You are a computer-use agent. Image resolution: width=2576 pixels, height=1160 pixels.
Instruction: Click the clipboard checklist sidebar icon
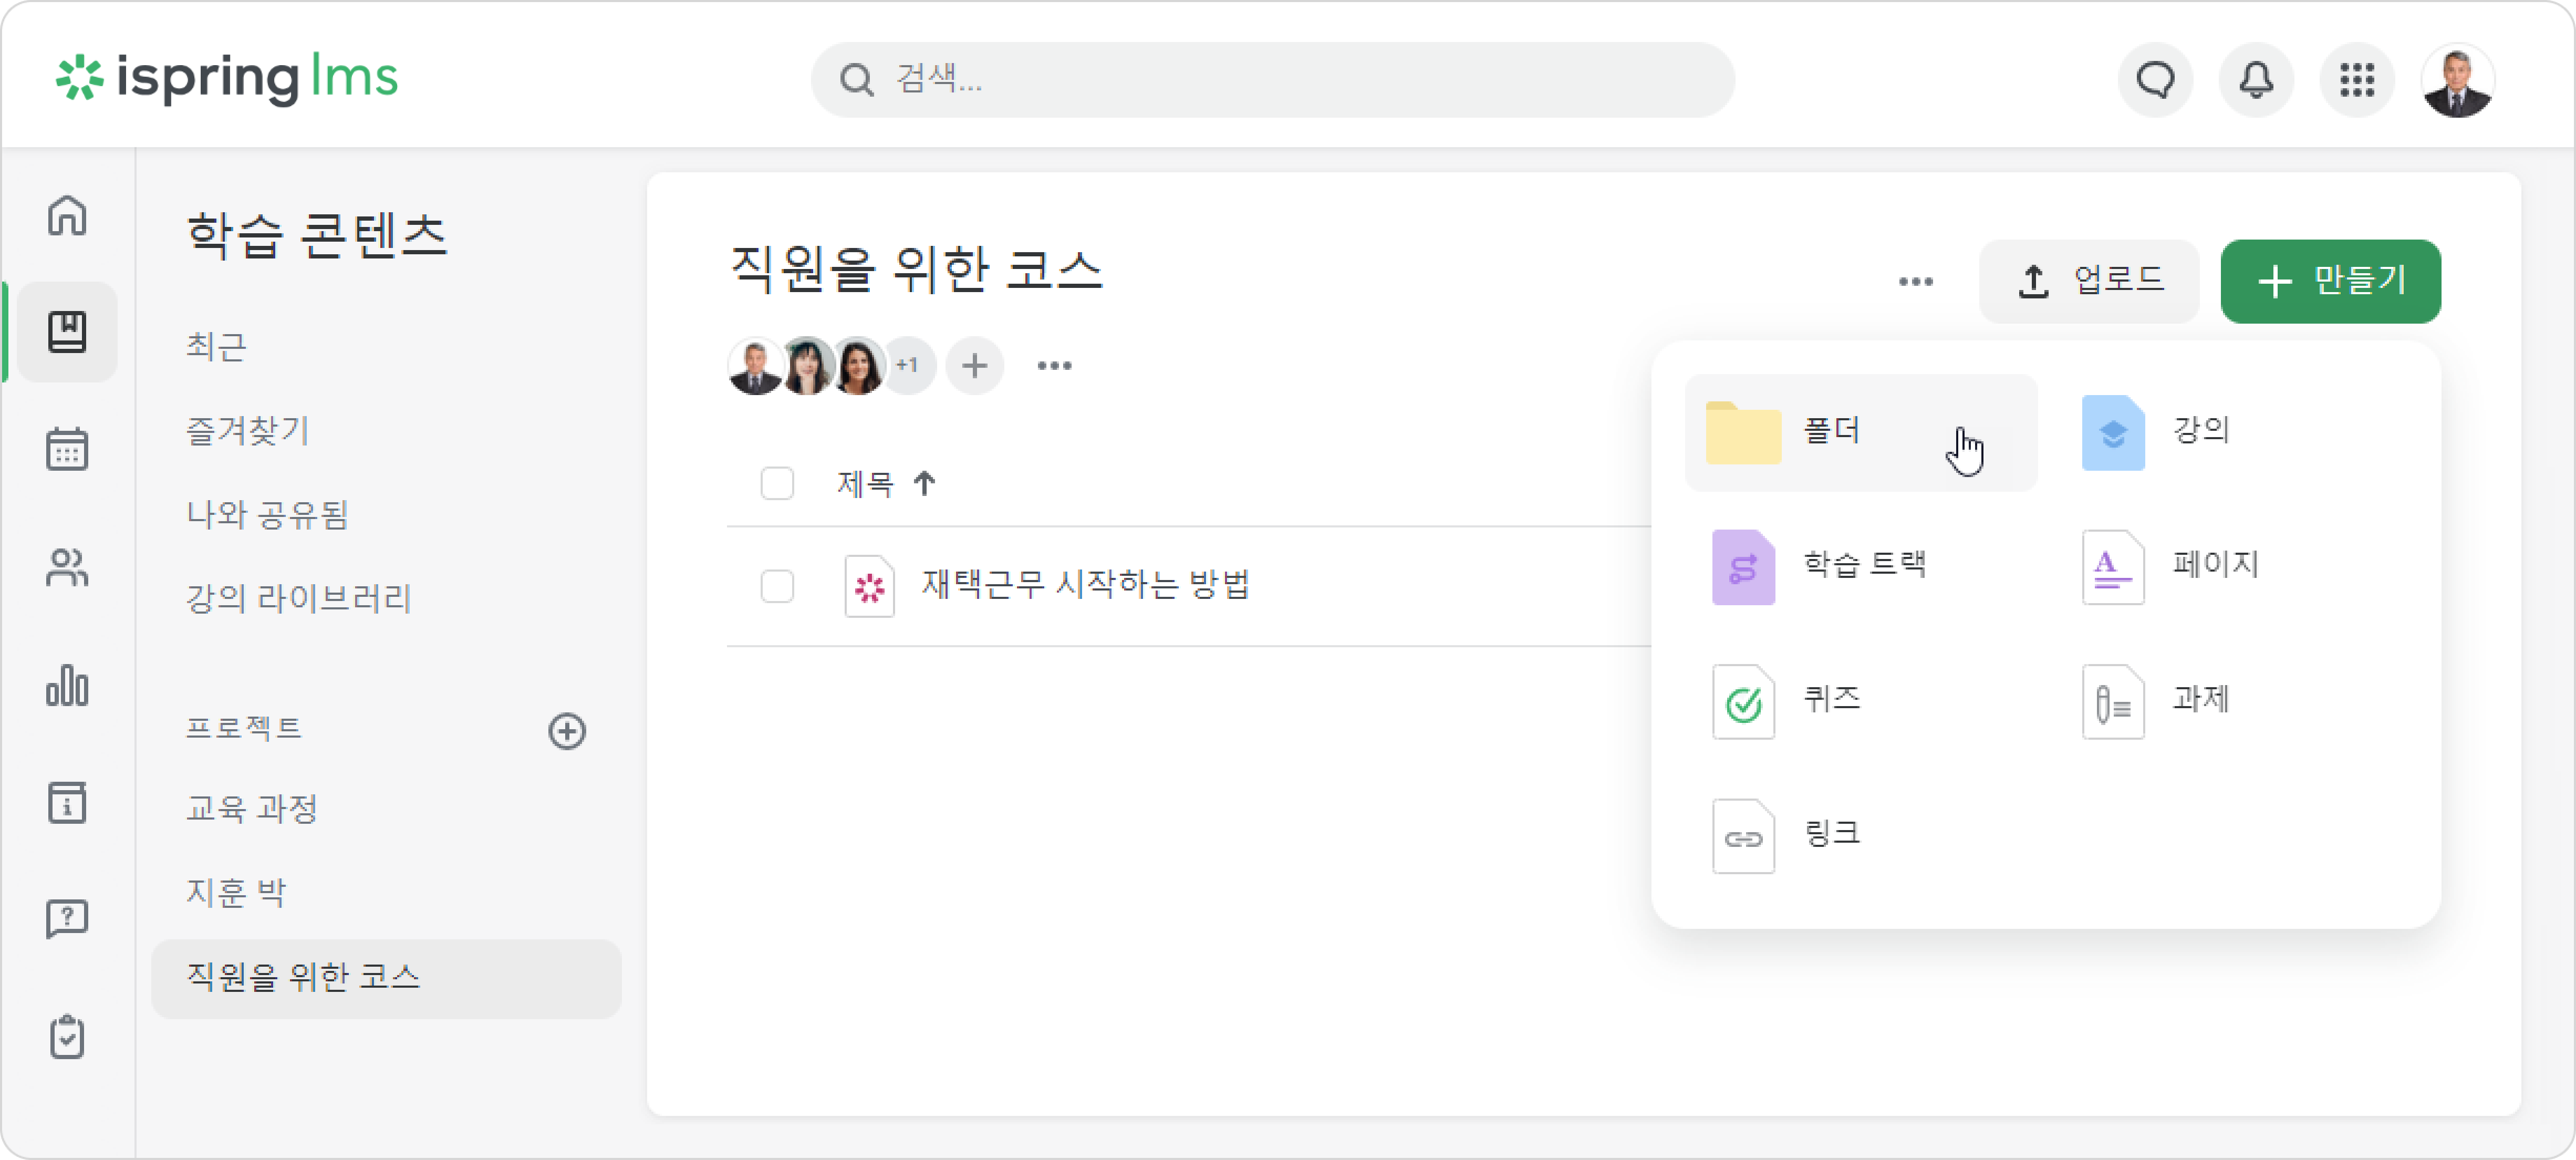tap(67, 1037)
